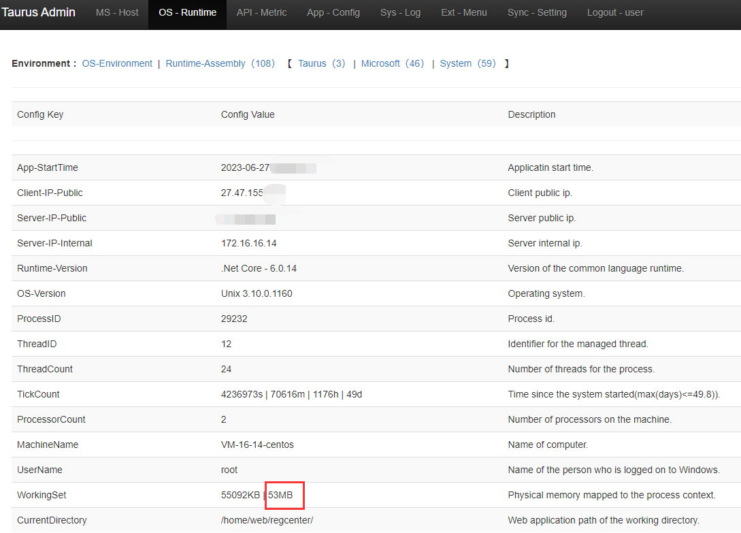The width and height of the screenshot is (741, 533).
Task: Switch to the App - Config tab
Action: (x=333, y=12)
